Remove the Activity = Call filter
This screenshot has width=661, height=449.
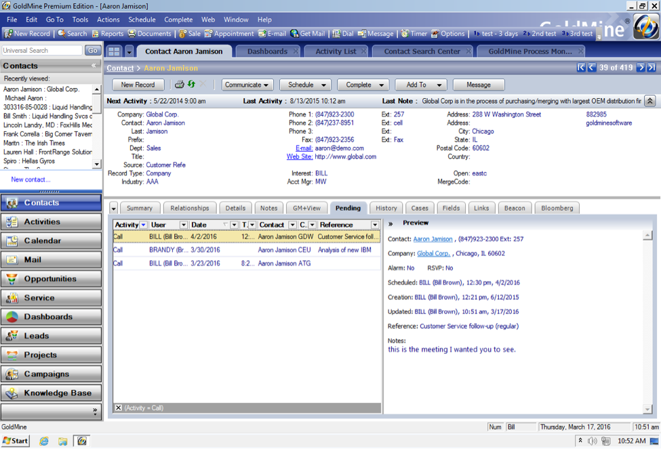[x=119, y=408]
